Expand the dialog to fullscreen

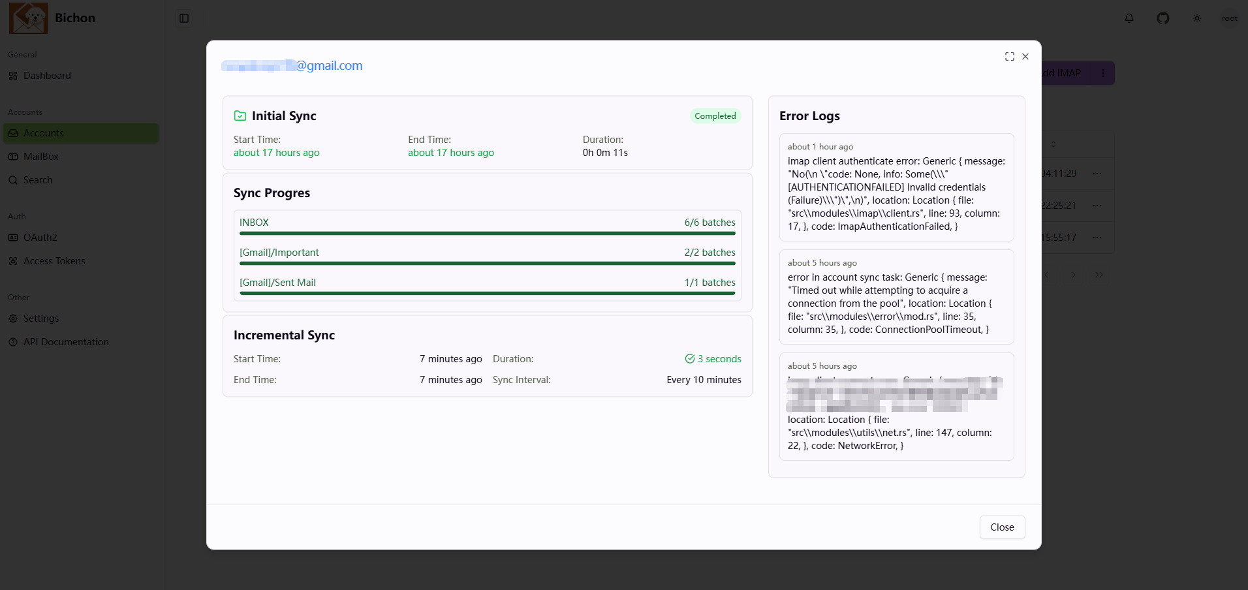(x=1009, y=57)
